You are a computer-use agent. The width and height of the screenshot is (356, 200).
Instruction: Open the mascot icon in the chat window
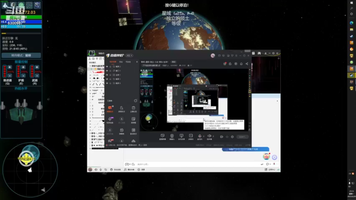266,156
